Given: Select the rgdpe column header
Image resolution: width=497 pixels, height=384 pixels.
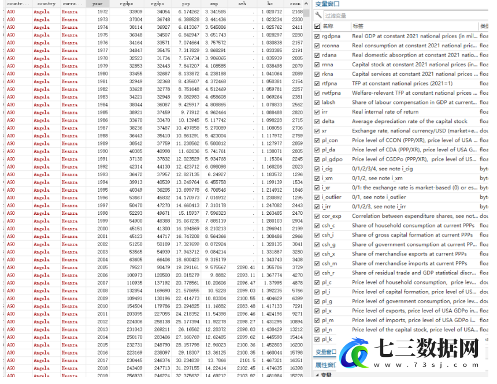Looking at the screenshot, I should (x=126, y=4).
